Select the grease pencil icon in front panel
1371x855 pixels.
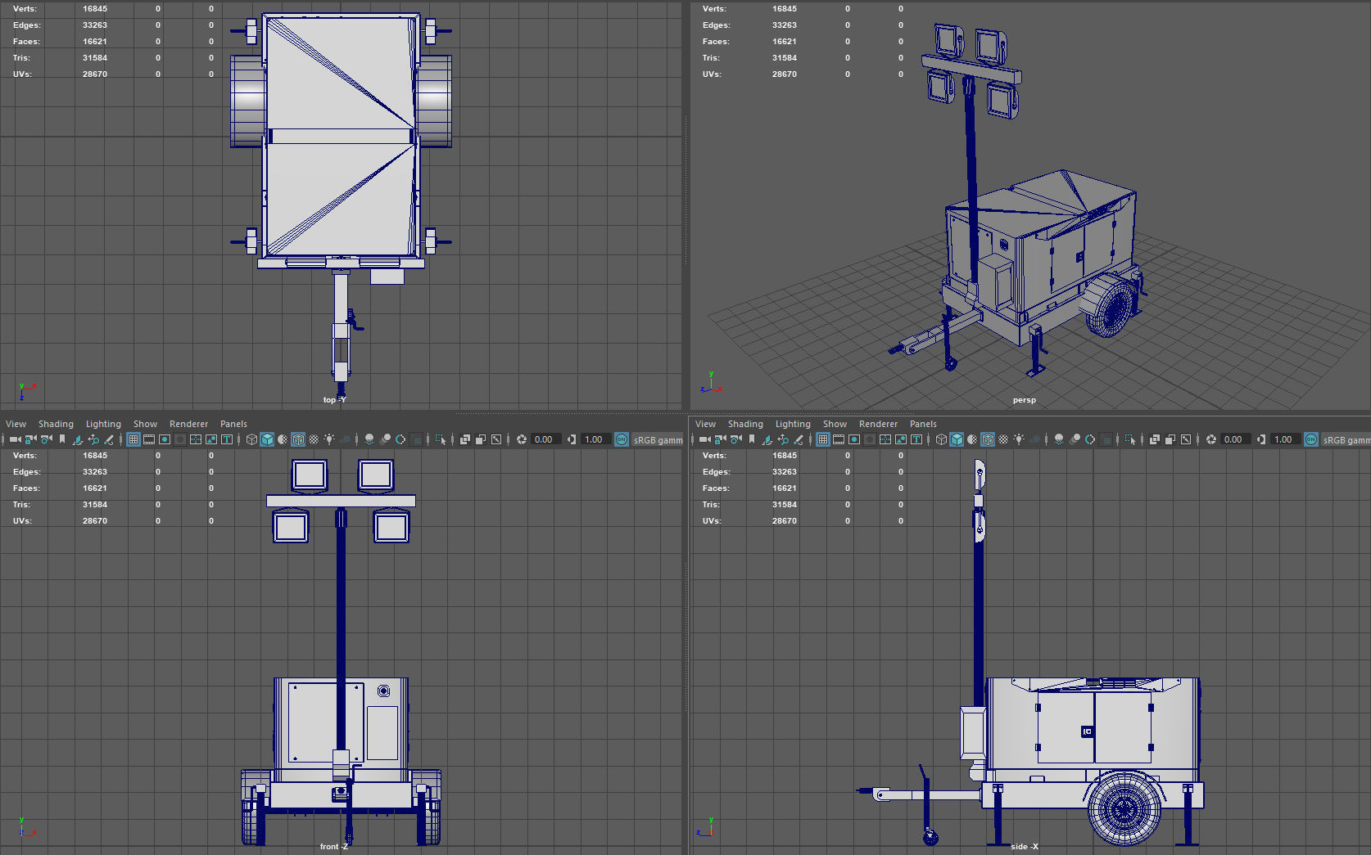[x=109, y=439]
